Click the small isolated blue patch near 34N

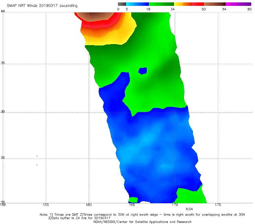143,71
